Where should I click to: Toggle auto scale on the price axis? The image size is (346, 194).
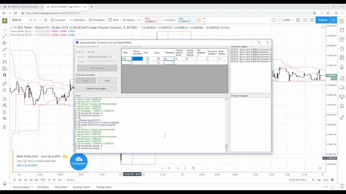pyautogui.click(x=325, y=180)
